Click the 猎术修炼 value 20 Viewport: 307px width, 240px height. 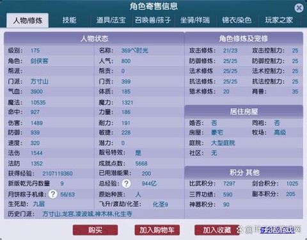click(x=226, y=92)
